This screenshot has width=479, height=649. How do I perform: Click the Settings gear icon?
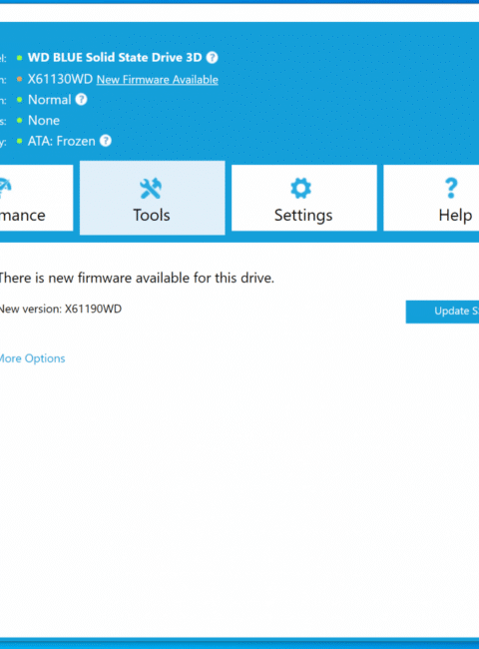click(x=300, y=189)
